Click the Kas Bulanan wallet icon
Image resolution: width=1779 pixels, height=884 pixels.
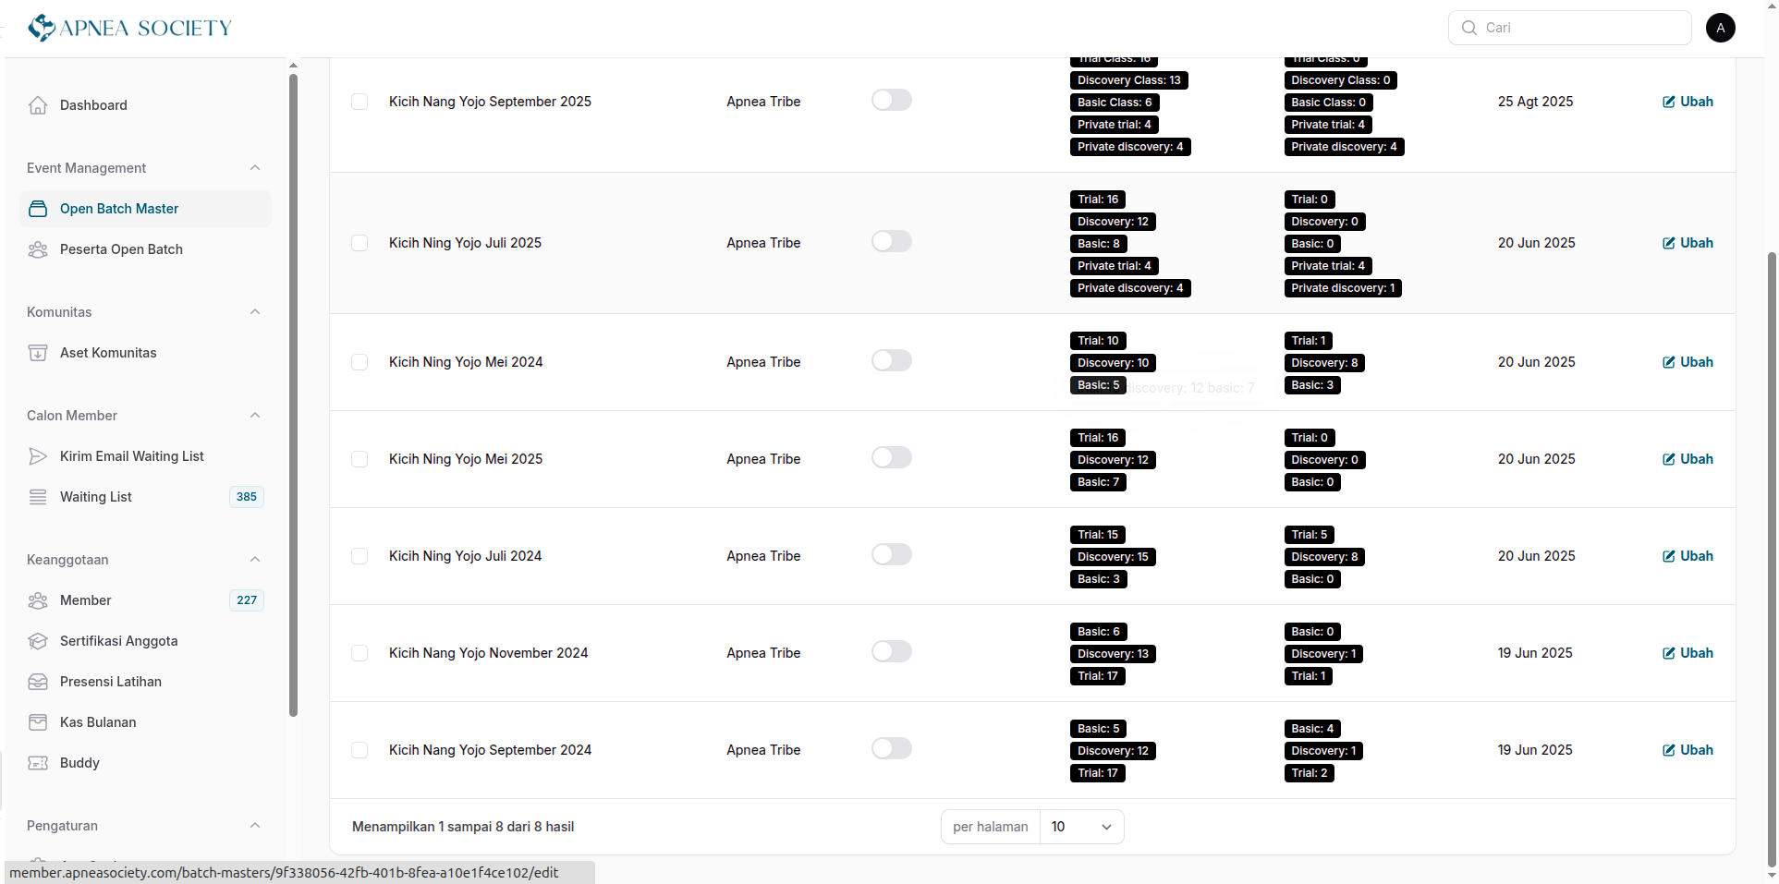point(38,722)
